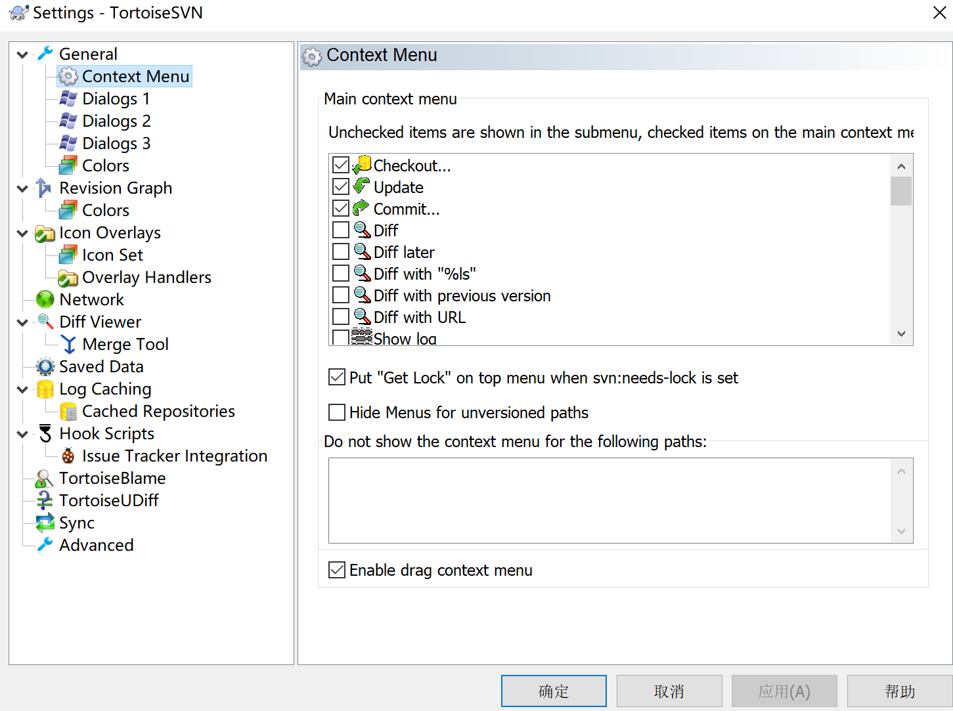Toggle Enable drag context menu checkbox
The height and width of the screenshot is (711, 953).
point(337,570)
